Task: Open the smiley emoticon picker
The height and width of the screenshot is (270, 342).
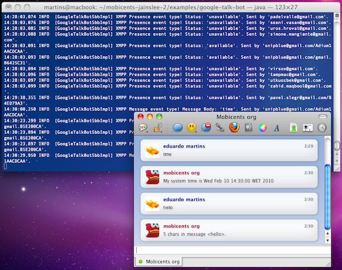Action: click(192, 128)
